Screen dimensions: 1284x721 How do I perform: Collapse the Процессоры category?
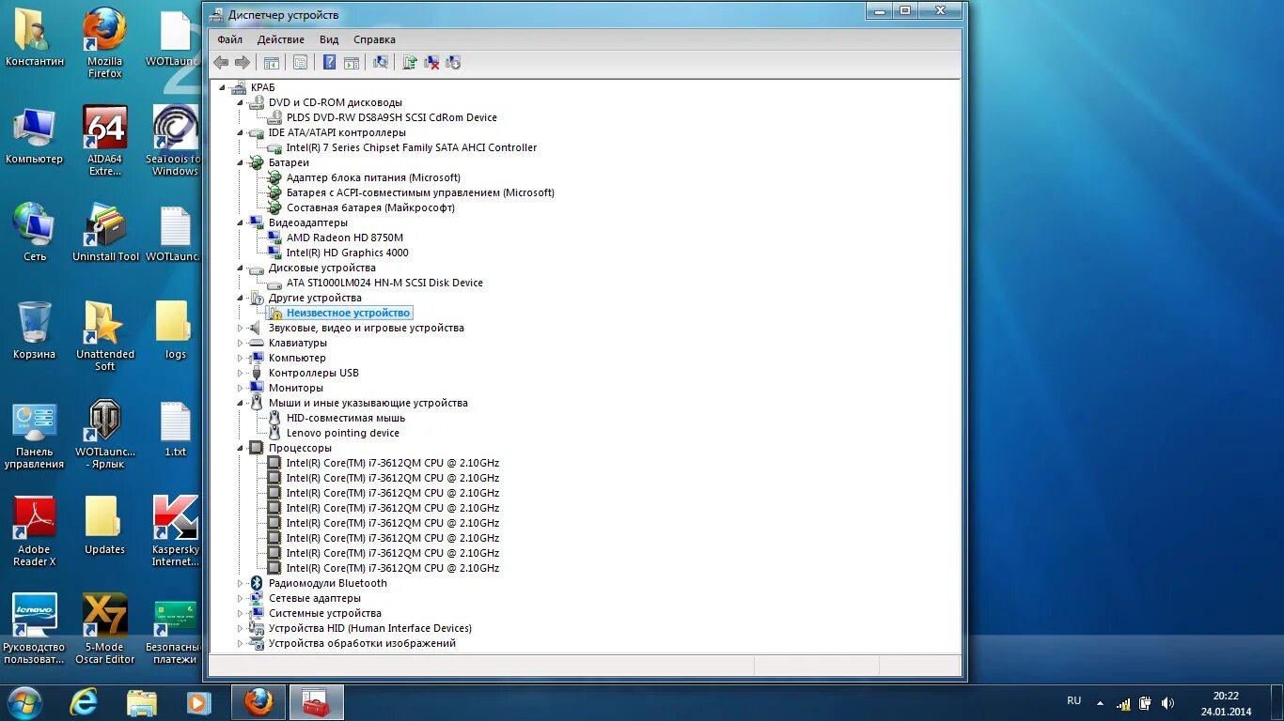pos(240,448)
